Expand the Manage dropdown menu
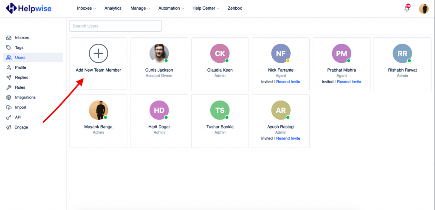The width and height of the screenshot is (435, 210). [140, 8]
